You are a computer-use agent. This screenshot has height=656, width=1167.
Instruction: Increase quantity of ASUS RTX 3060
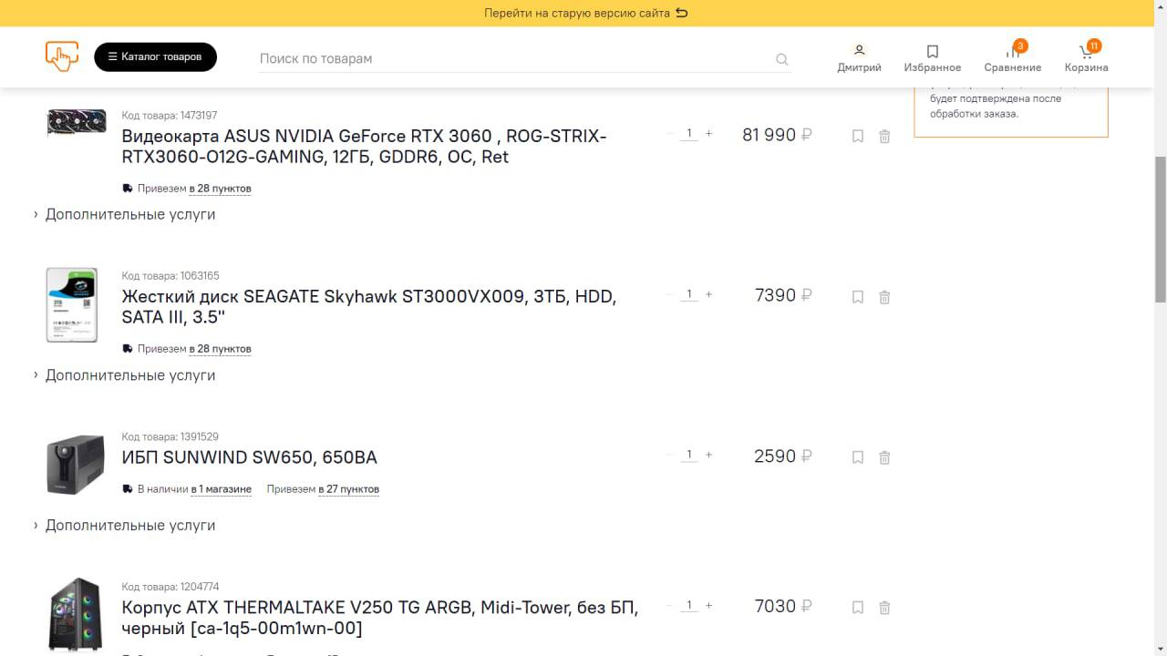click(x=708, y=134)
